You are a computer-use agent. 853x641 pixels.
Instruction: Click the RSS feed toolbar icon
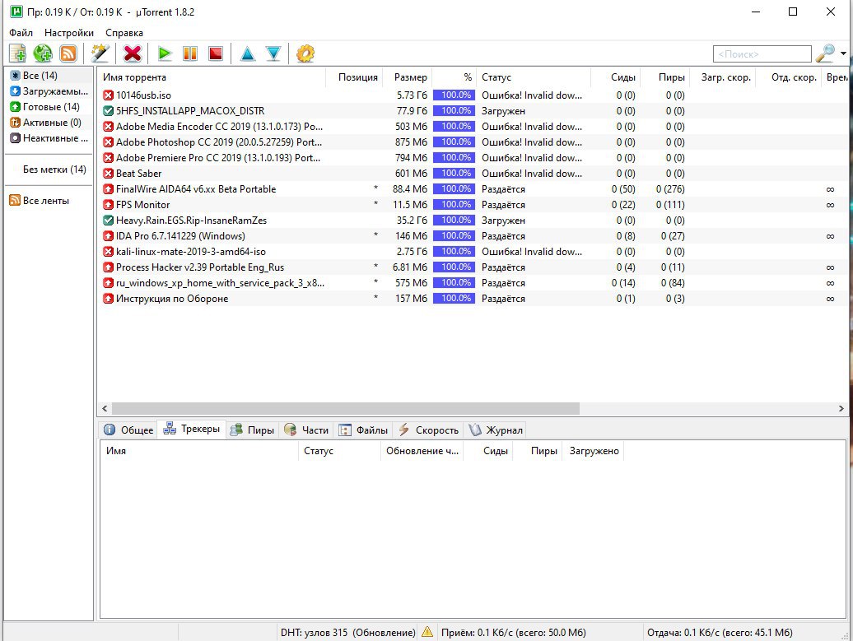68,53
